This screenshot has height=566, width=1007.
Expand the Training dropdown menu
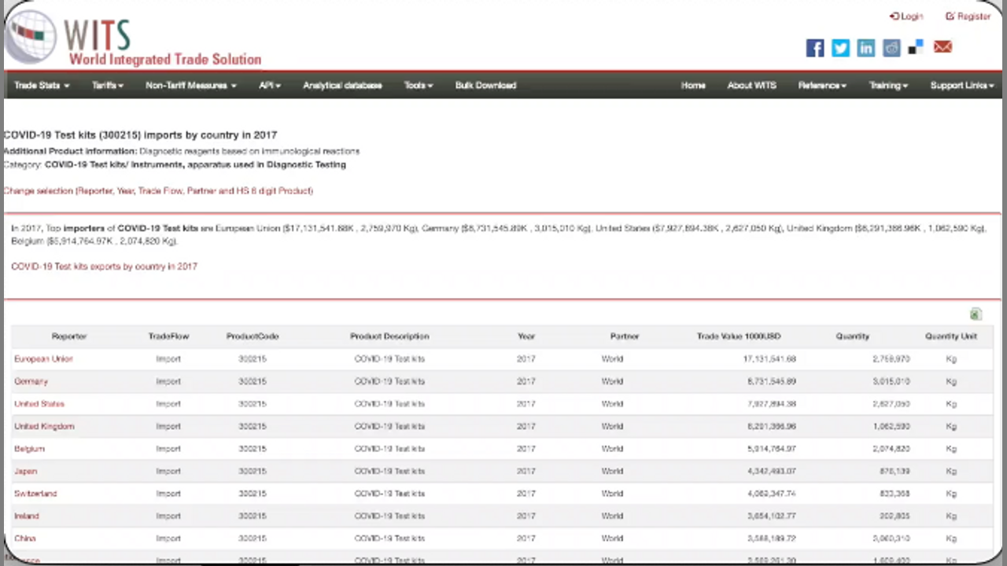pyautogui.click(x=888, y=85)
